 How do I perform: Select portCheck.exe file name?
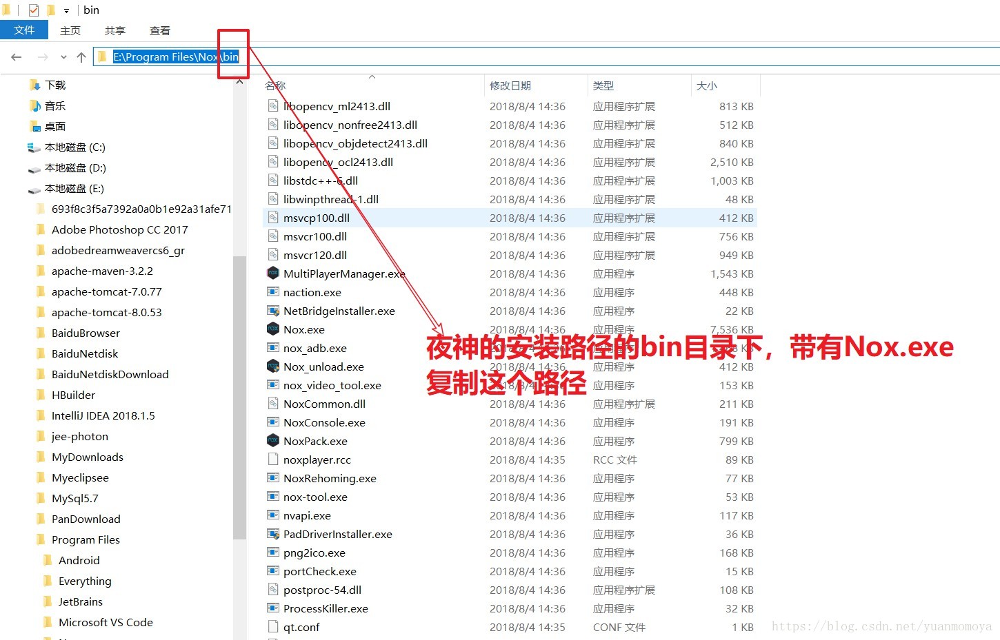pyautogui.click(x=319, y=571)
